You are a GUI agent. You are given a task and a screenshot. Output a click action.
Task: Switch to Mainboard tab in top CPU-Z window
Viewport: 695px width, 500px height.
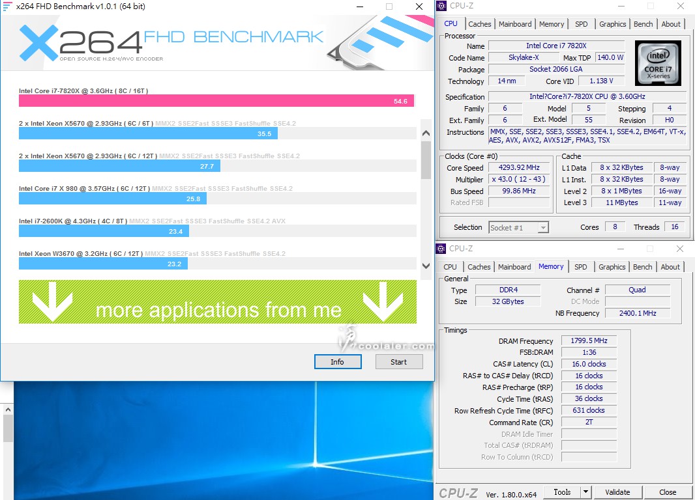click(x=515, y=24)
